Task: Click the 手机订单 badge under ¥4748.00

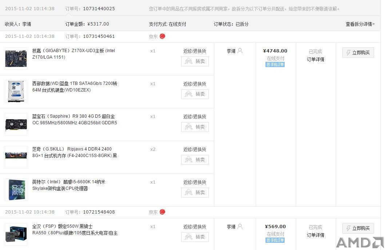Action: (x=275, y=65)
